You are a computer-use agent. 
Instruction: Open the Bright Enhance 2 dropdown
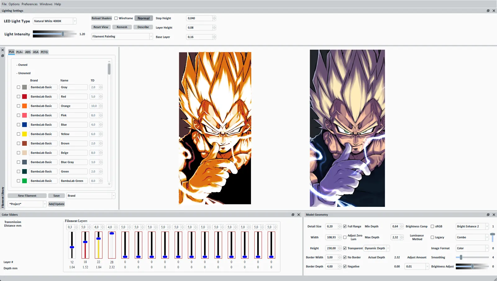(472, 226)
